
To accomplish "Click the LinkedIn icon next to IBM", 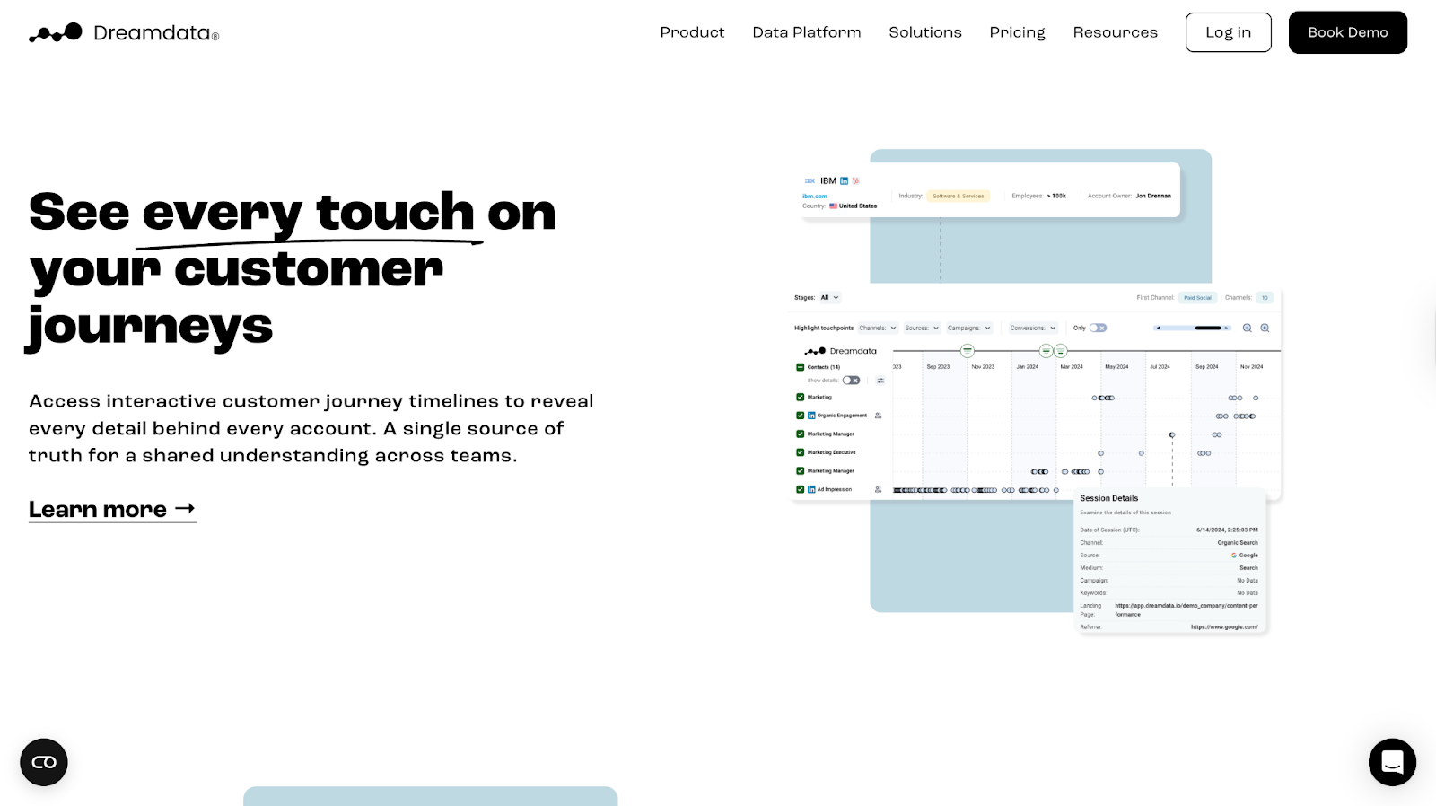I will (844, 181).
